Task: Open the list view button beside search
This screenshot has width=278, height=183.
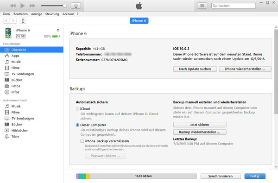Action: pos(202,6)
